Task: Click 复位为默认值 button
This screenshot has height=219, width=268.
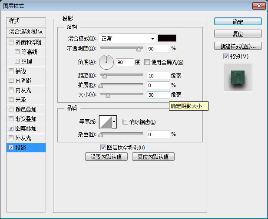Action: (x=153, y=157)
